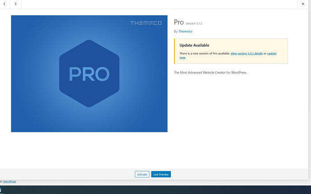Open the WordPress footer link

click(x=9, y=181)
